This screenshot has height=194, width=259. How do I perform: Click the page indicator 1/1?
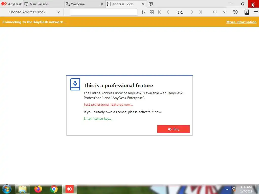[180, 12]
